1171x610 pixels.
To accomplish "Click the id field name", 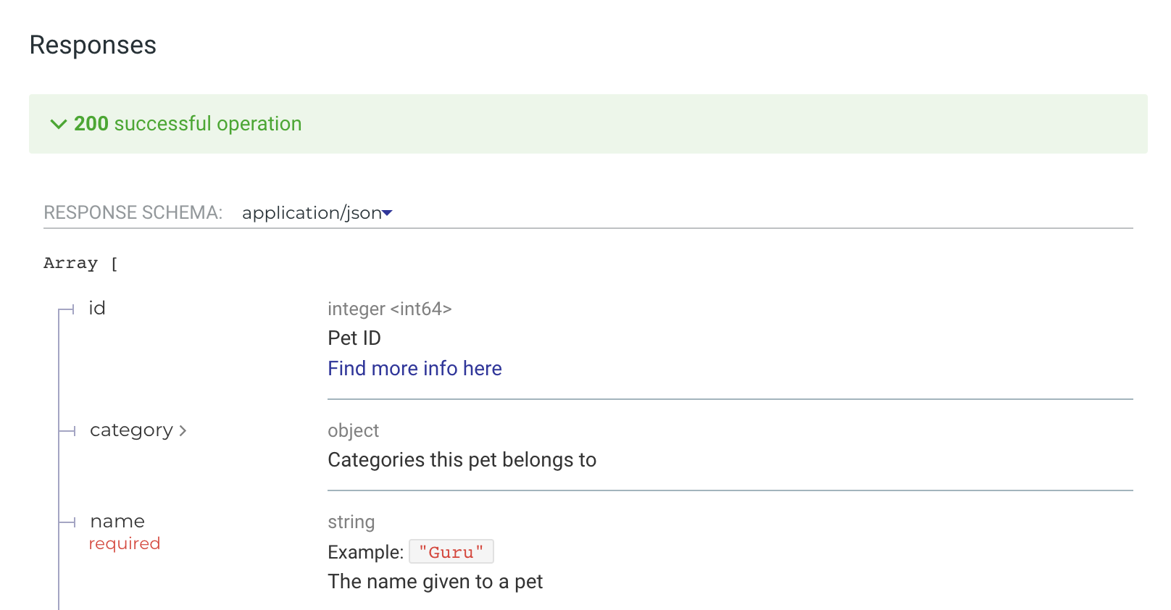I will tap(97, 308).
